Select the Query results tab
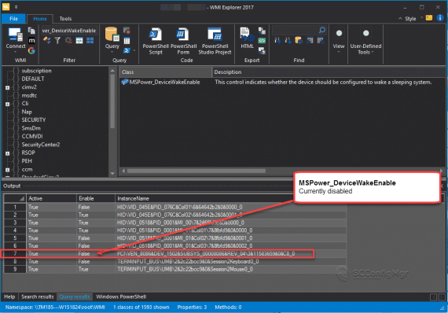The width and height of the screenshot is (448, 313). (x=75, y=296)
